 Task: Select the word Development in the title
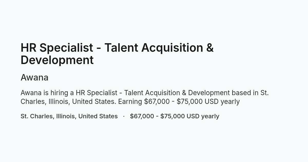[x=57, y=60]
